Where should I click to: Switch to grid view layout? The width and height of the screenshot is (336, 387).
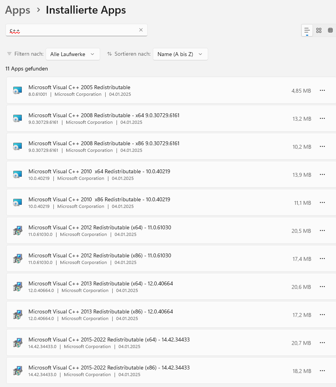(x=319, y=30)
